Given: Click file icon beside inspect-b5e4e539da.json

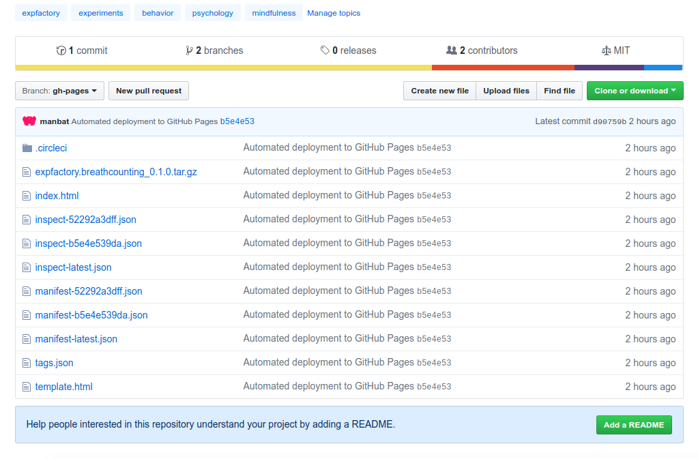Looking at the screenshot, I should tap(27, 243).
